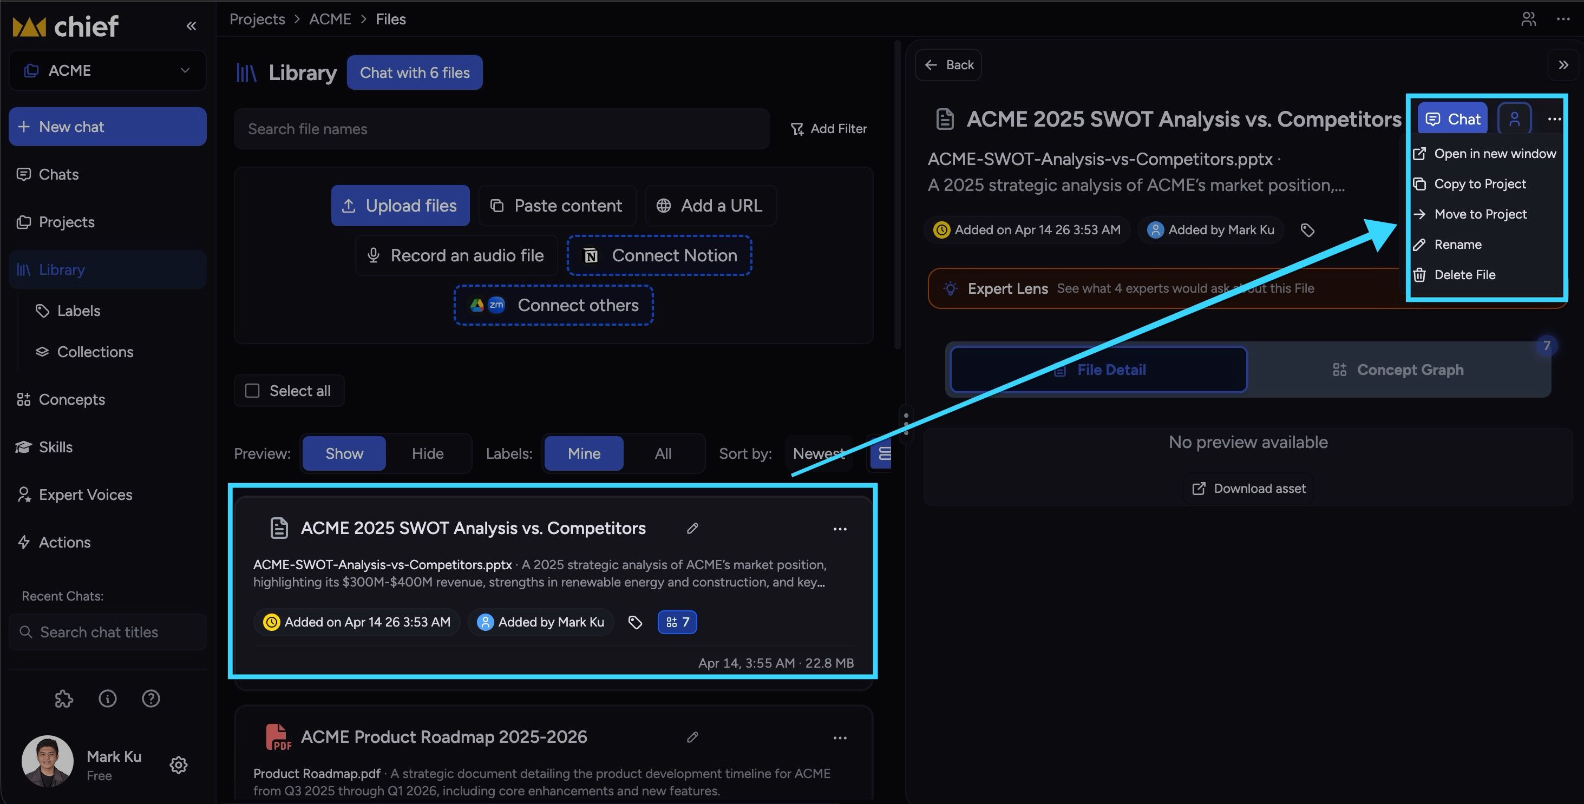The height and width of the screenshot is (804, 1584).
Task: Set Preview to Show
Action: (x=344, y=453)
